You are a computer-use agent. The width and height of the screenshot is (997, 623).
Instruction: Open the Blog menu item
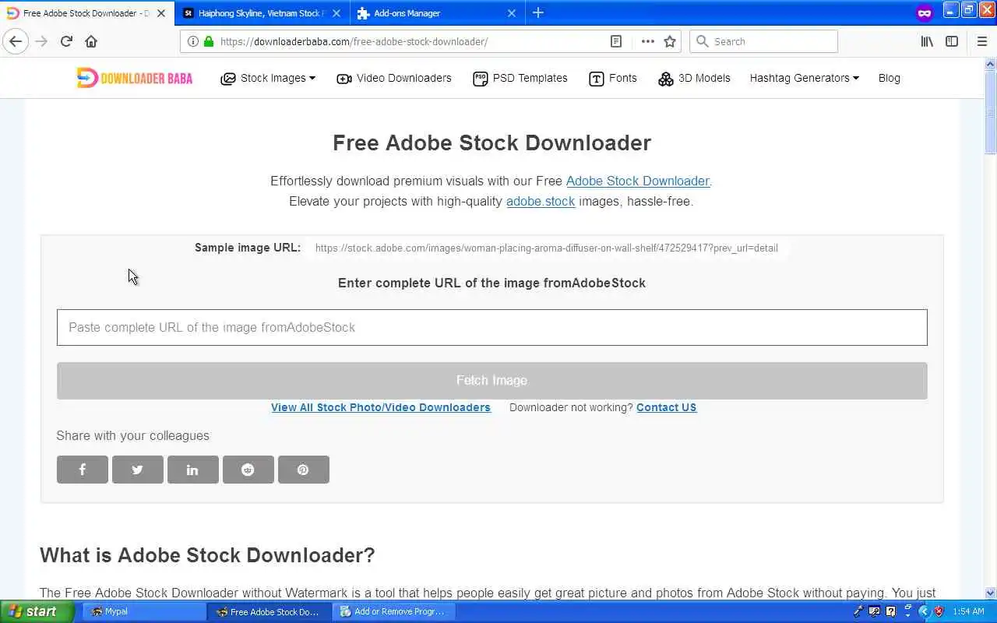point(890,78)
